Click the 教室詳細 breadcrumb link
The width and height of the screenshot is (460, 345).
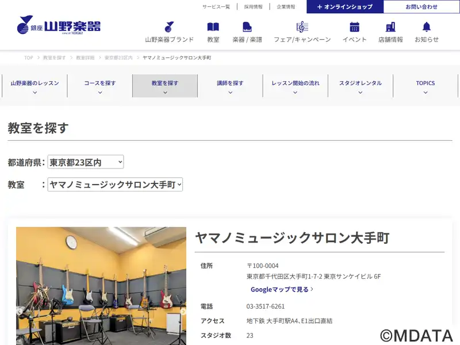85,58
